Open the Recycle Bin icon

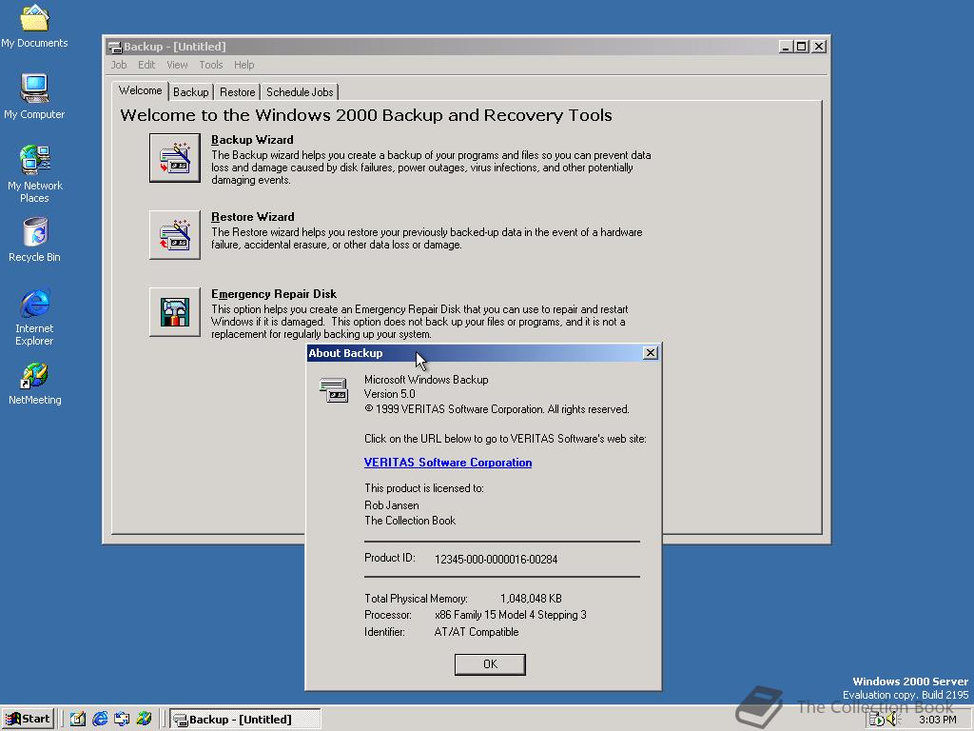pos(34,240)
